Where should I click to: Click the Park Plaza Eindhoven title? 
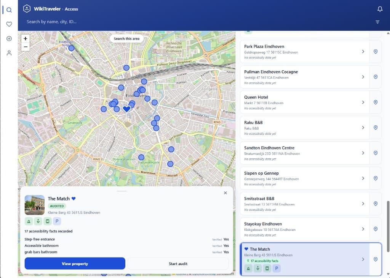[264, 46]
